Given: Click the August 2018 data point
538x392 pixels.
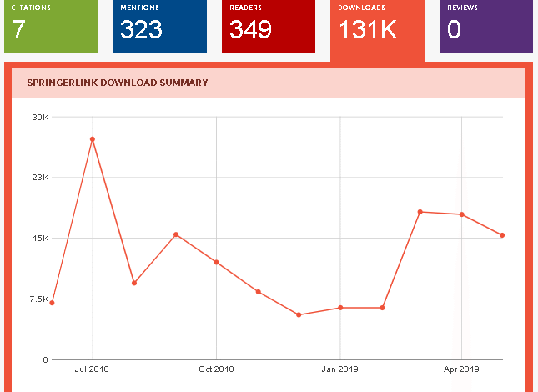Looking at the screenshot, I should [133, 283].
